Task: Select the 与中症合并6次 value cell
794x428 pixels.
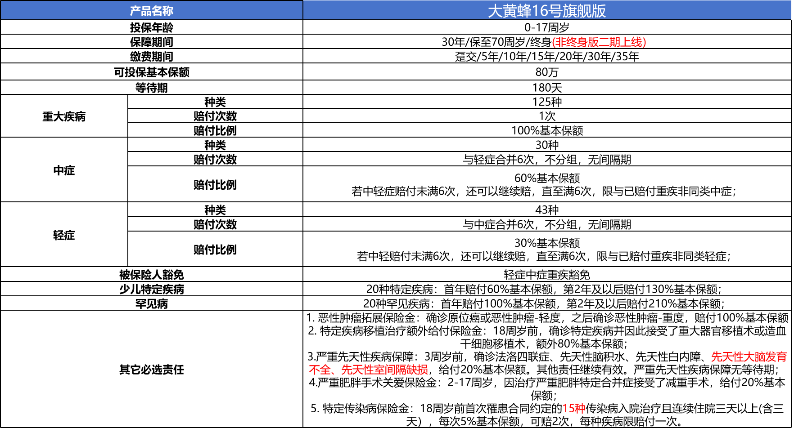Action: click(x=547, y=224)
